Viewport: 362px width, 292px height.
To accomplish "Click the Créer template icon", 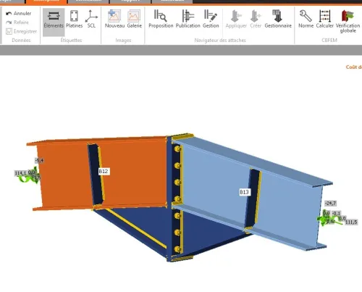I will pos(256,20).
